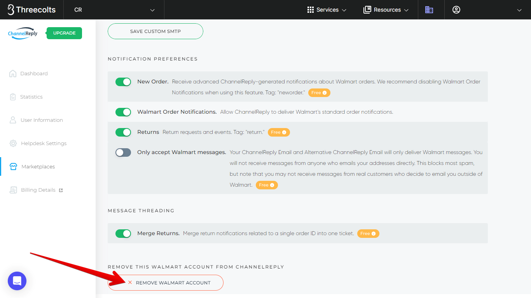
Task: Open the company building icon
Action: [x=429, y=10]
